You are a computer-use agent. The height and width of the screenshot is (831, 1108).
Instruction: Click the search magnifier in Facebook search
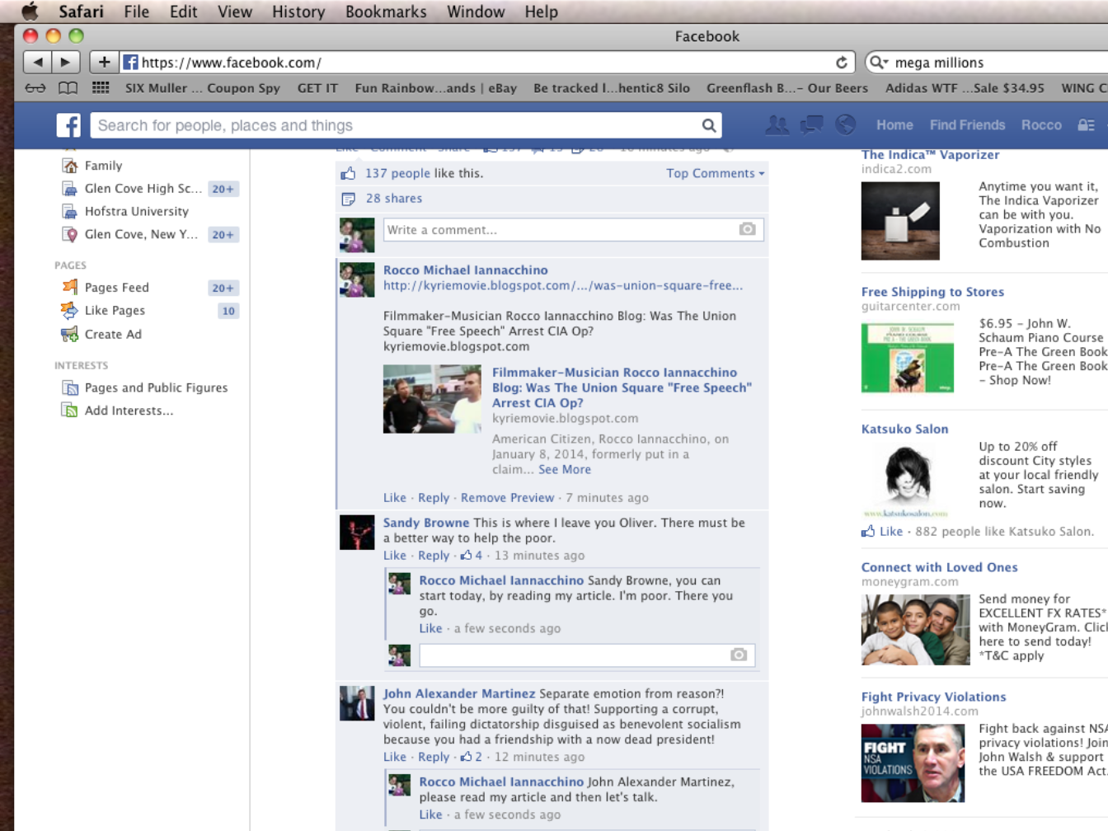(x=708, y=125)
